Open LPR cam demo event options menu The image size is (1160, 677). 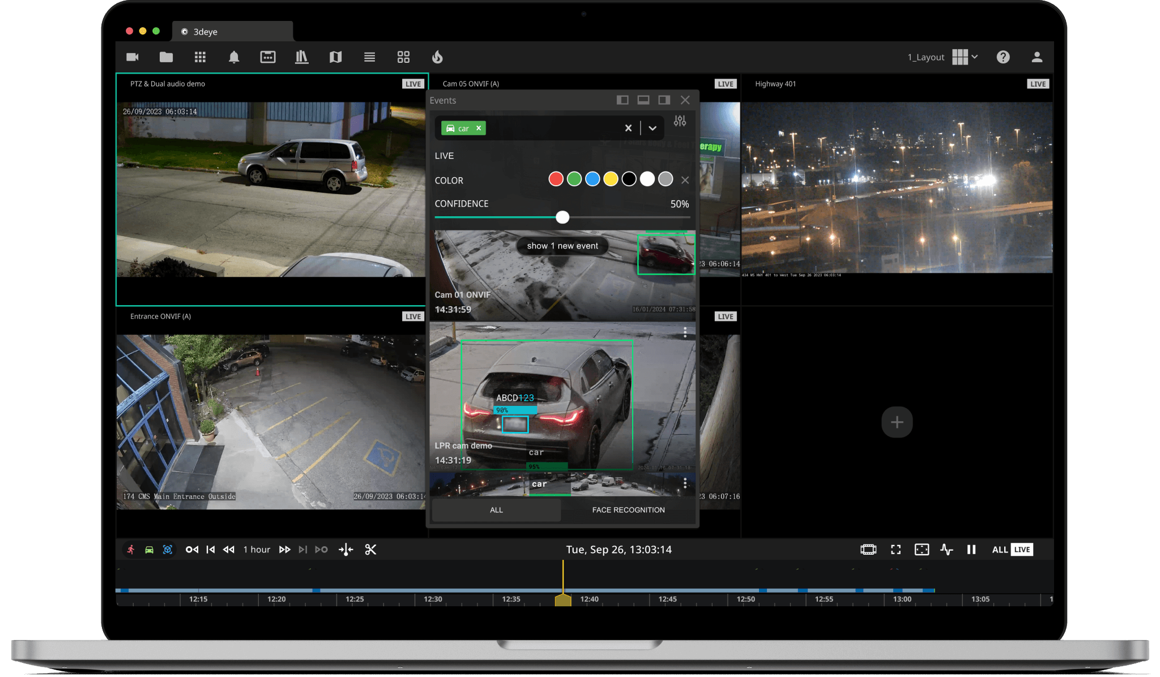tap(685, 332)
